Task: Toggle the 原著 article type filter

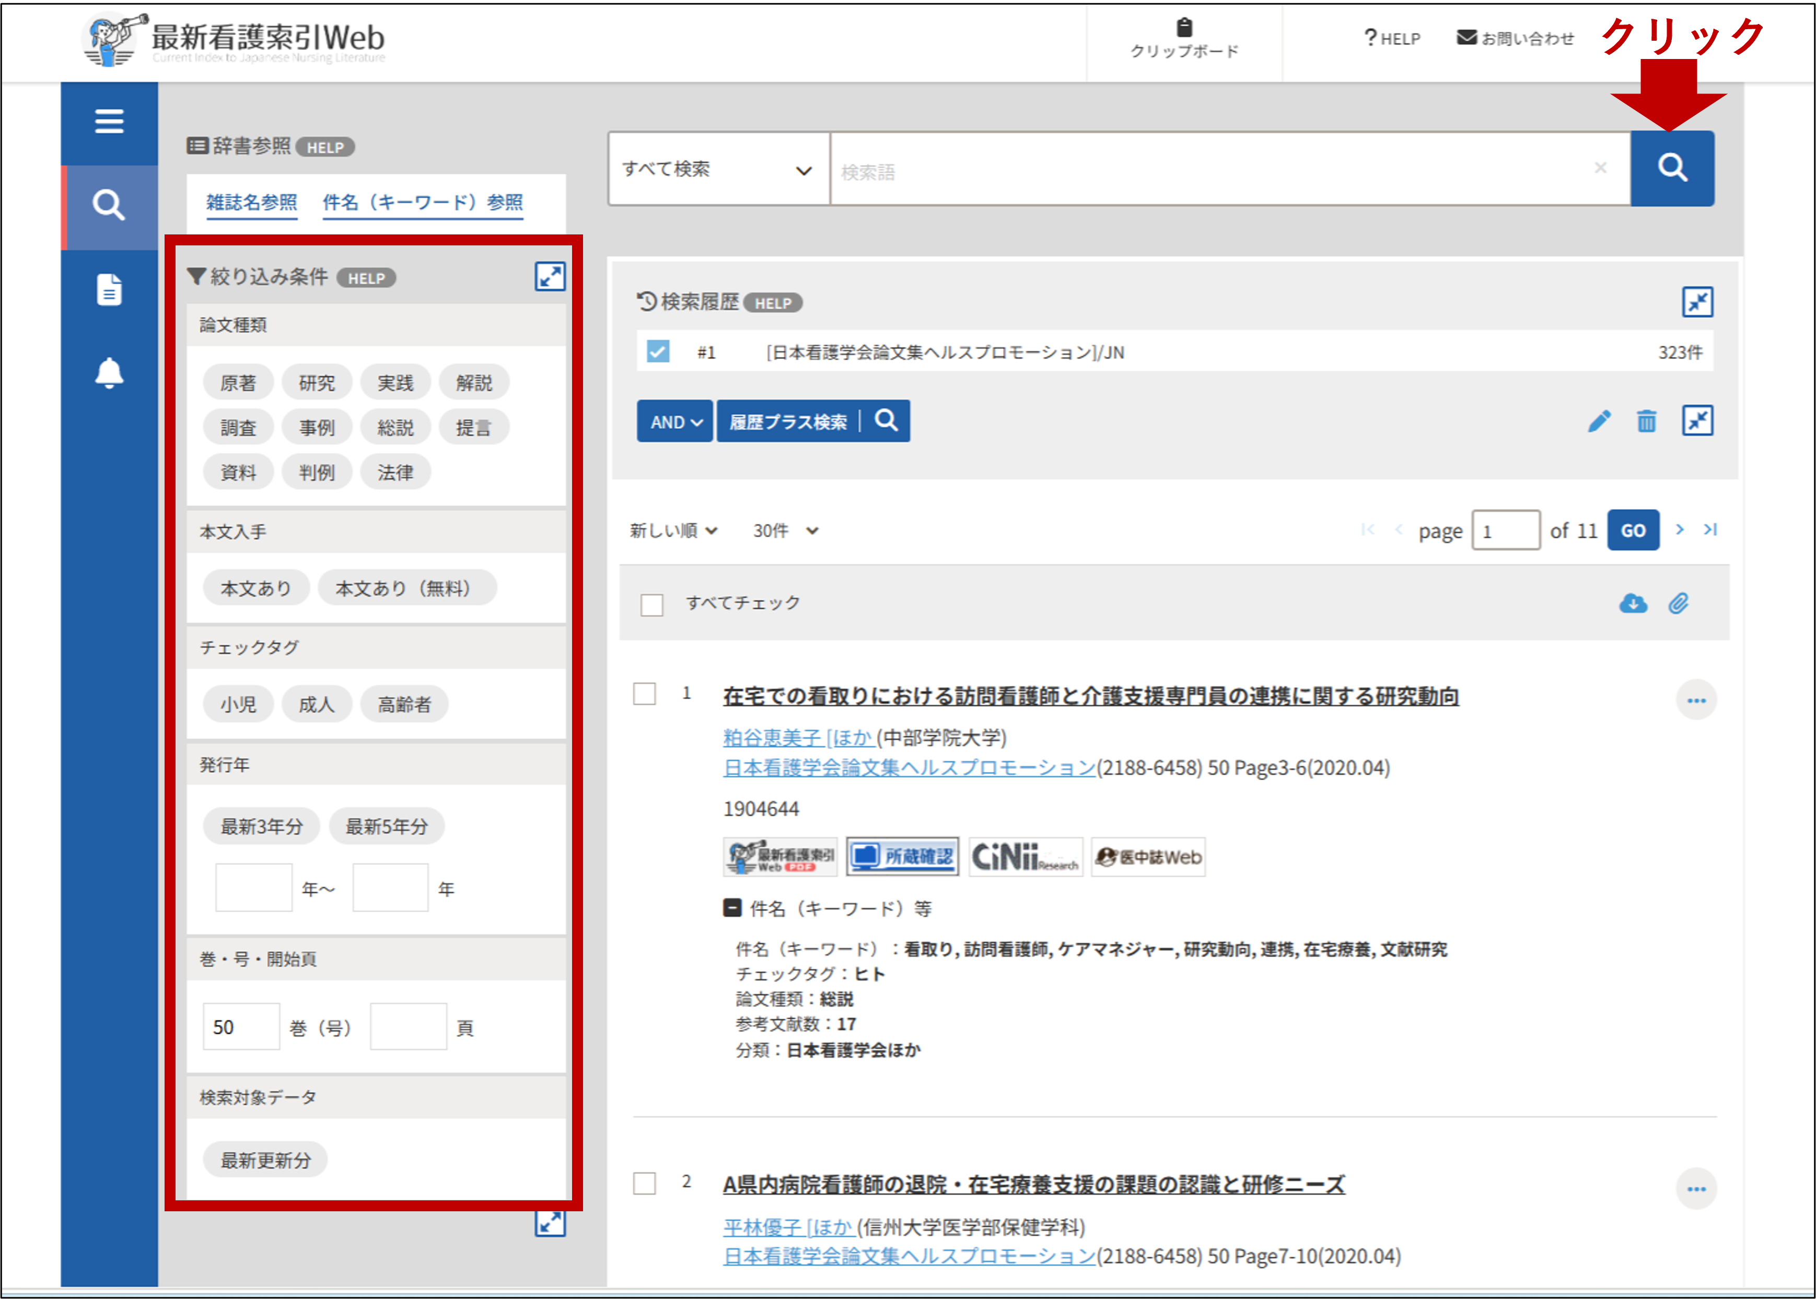Action: coord(238,383)
